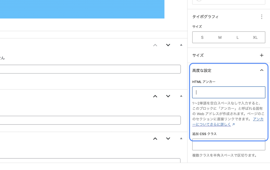Click the plus icon next to サイズ
This screenshot has width=270, height=170.
coord(262,55)
